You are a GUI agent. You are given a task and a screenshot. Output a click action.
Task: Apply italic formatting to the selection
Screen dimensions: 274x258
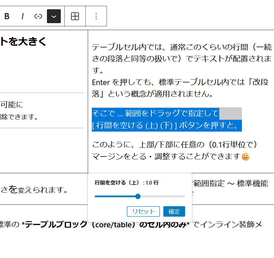click(x=22, y=16)
